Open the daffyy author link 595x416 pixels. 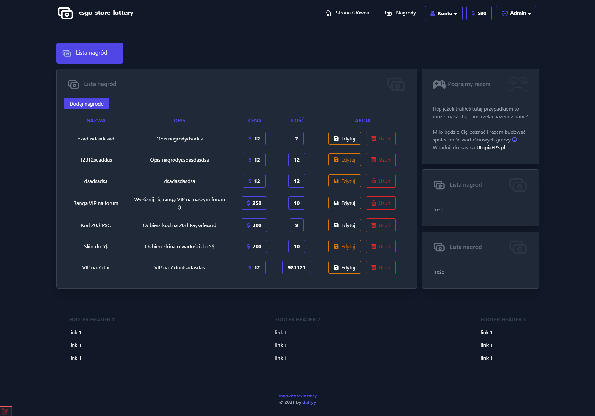coord(309,402)
